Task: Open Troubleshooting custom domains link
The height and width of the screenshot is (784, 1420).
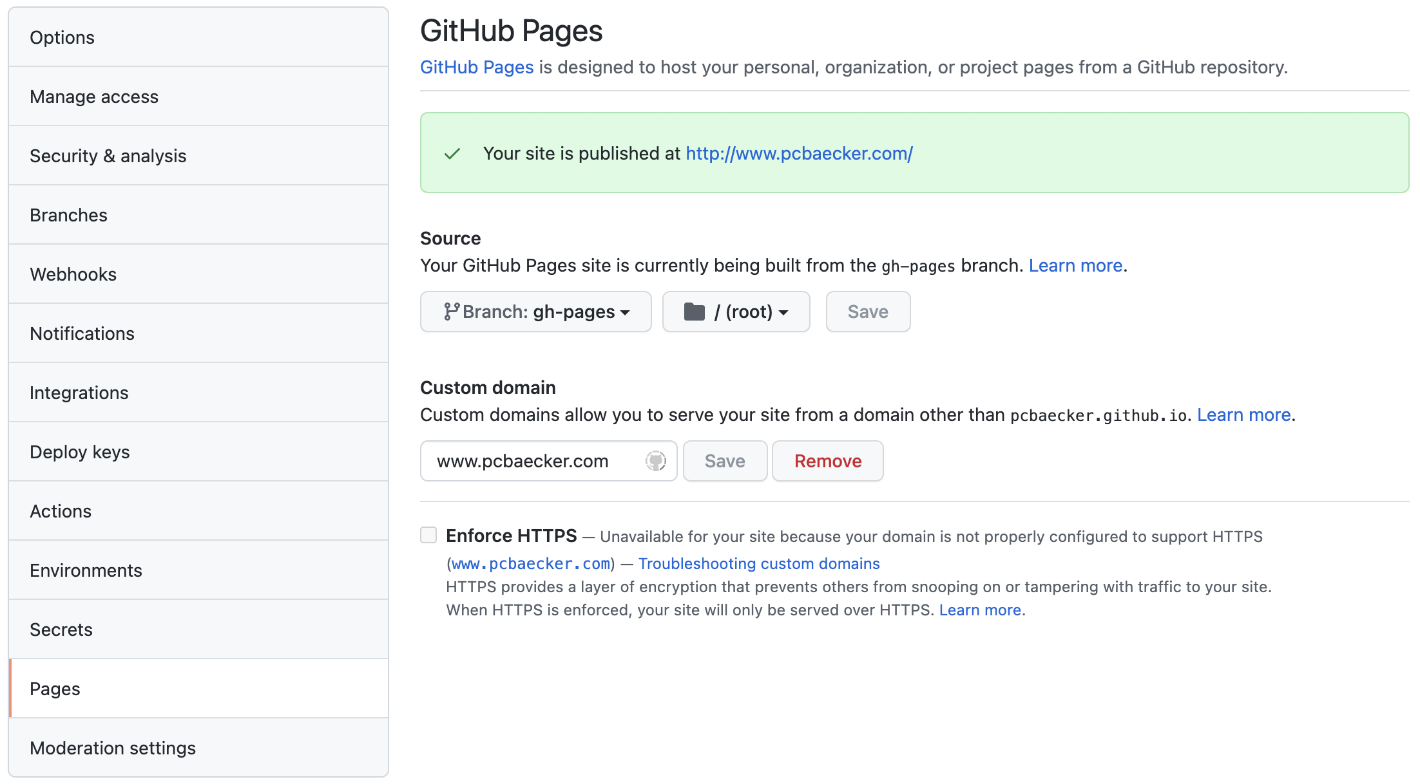Action: point(759,564)
